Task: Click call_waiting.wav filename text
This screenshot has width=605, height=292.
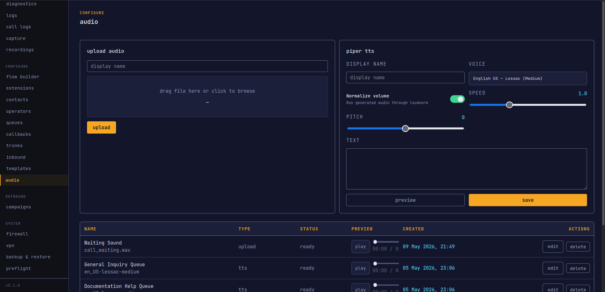Action: (x=107, y=250)
